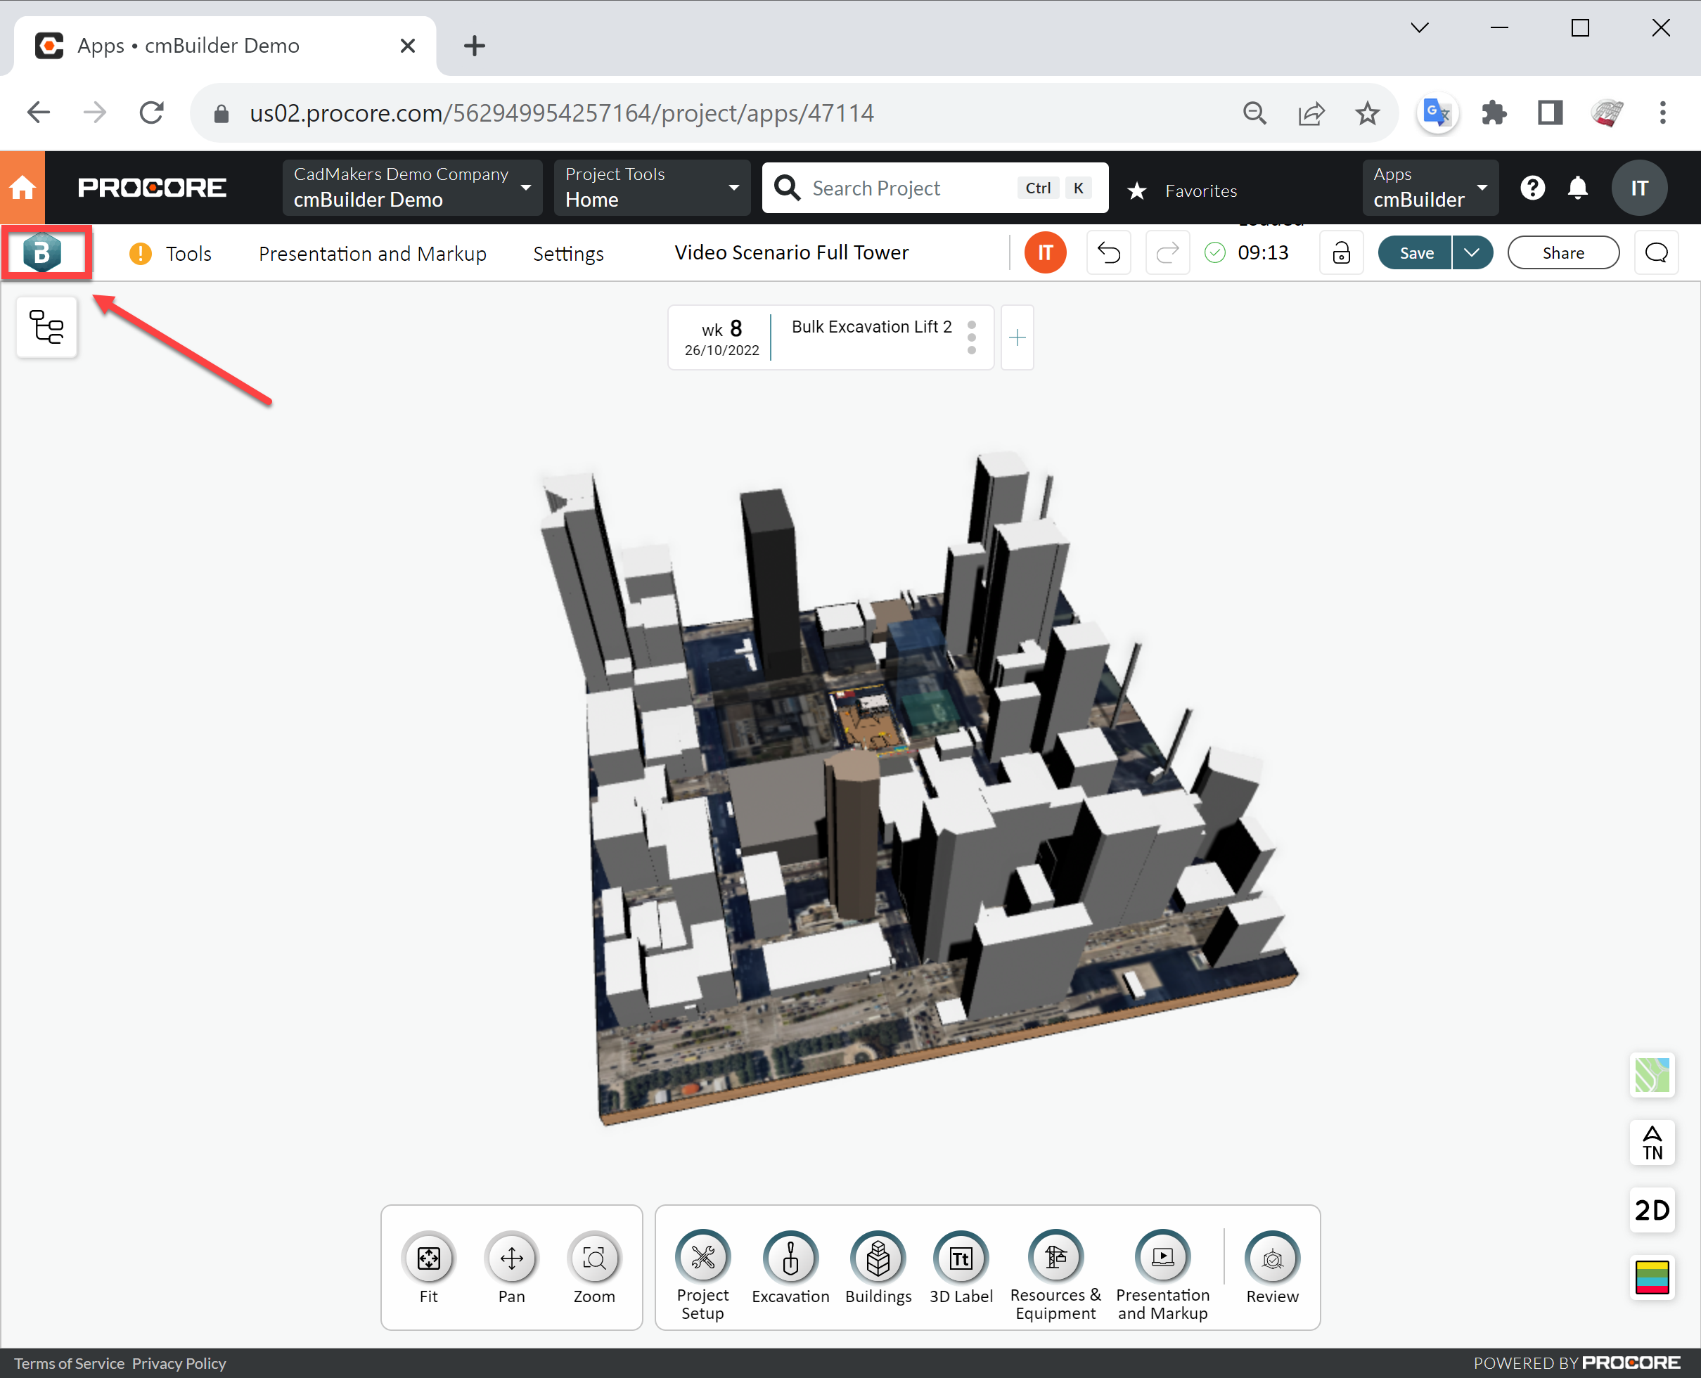This screenshot has width=1701, height=1378.
Task: Open the hierarchy tree panel icon
Action: pyautogui.click(x=47, y=327)
